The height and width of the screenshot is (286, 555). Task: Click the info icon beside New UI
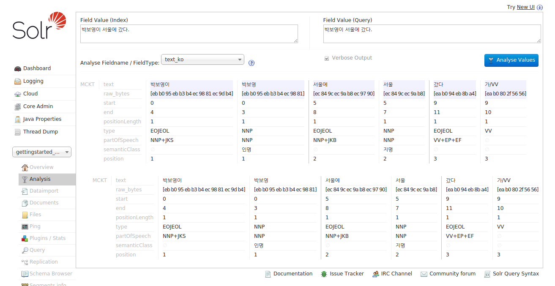(540, 8)
